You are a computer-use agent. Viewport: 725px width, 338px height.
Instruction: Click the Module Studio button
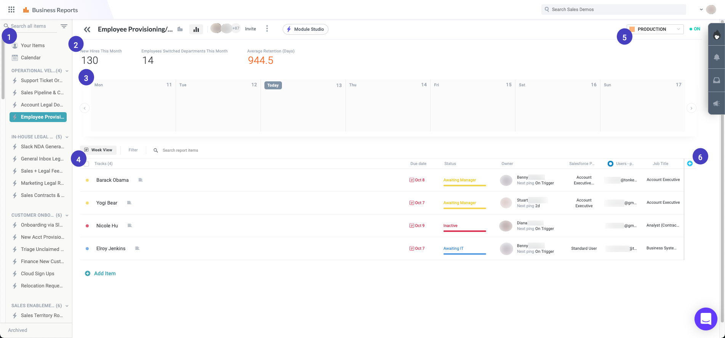coord(305,29)
